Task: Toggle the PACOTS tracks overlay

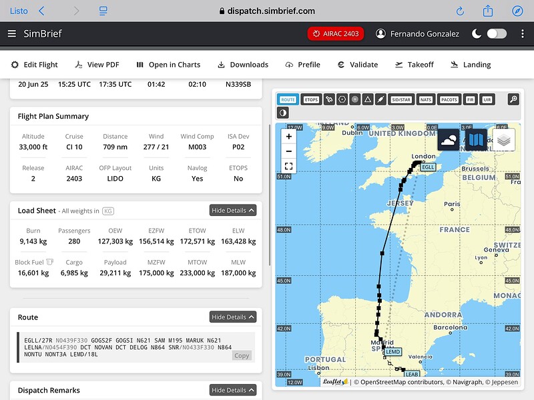Action: 449,99
